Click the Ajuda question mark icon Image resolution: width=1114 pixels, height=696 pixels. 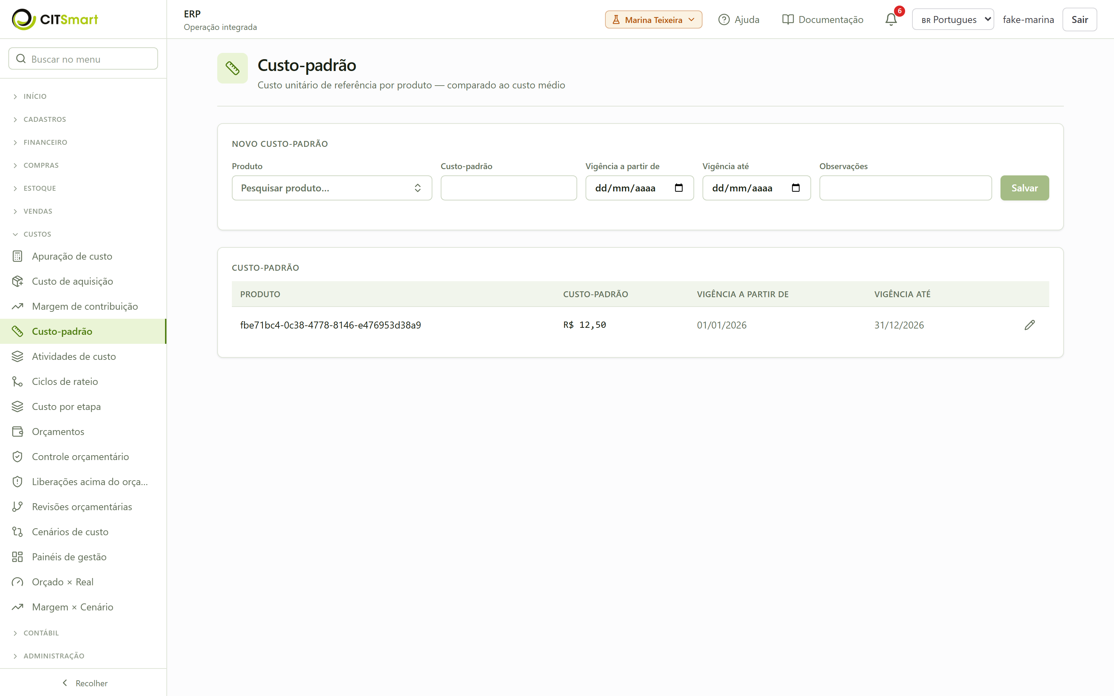(724, 19)
